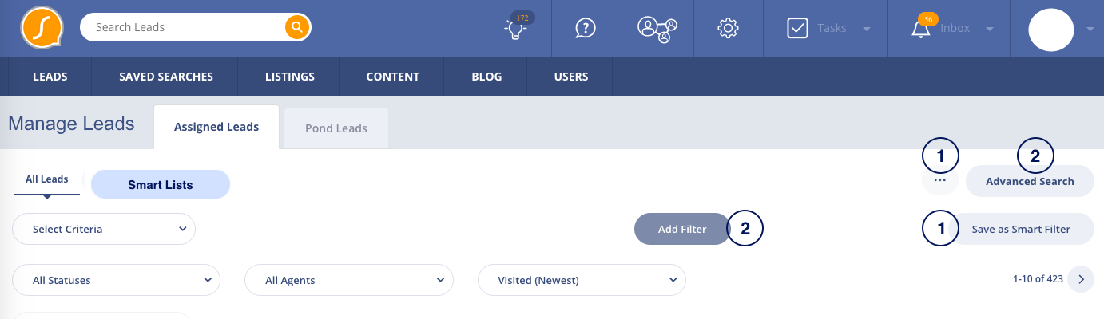Click the Advanced Search button
Viewport: 1104px width, 319px height.
1030,181
